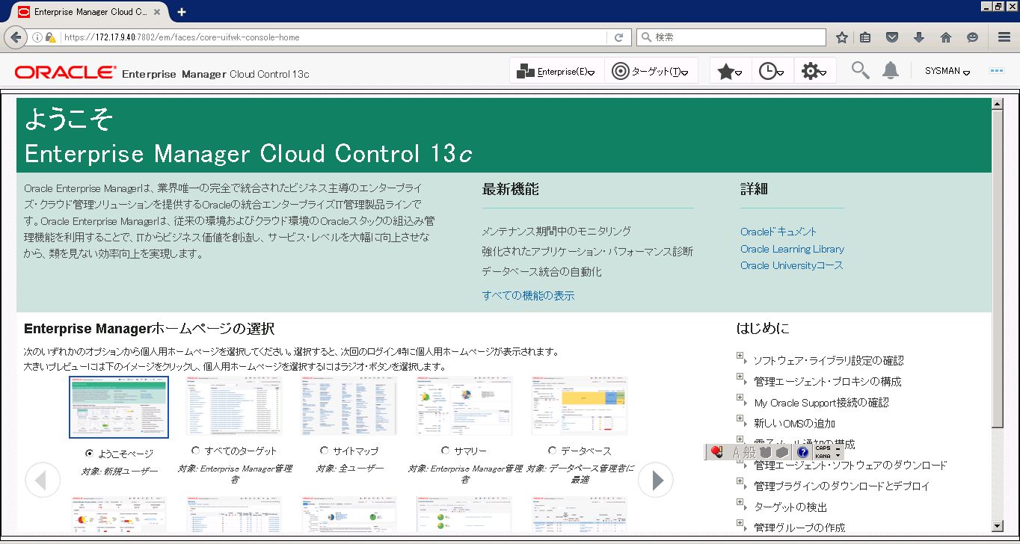This screenshot has width=1020, height=544.
Task: Open the SYSMAN user dropdown
Action: click(x=947, y=71)
